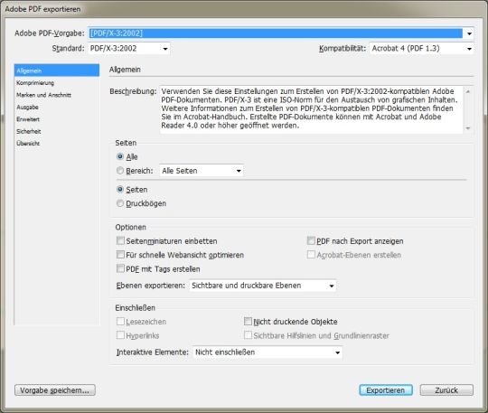Open the Kompatibilität dropdown

pos(421,49)
